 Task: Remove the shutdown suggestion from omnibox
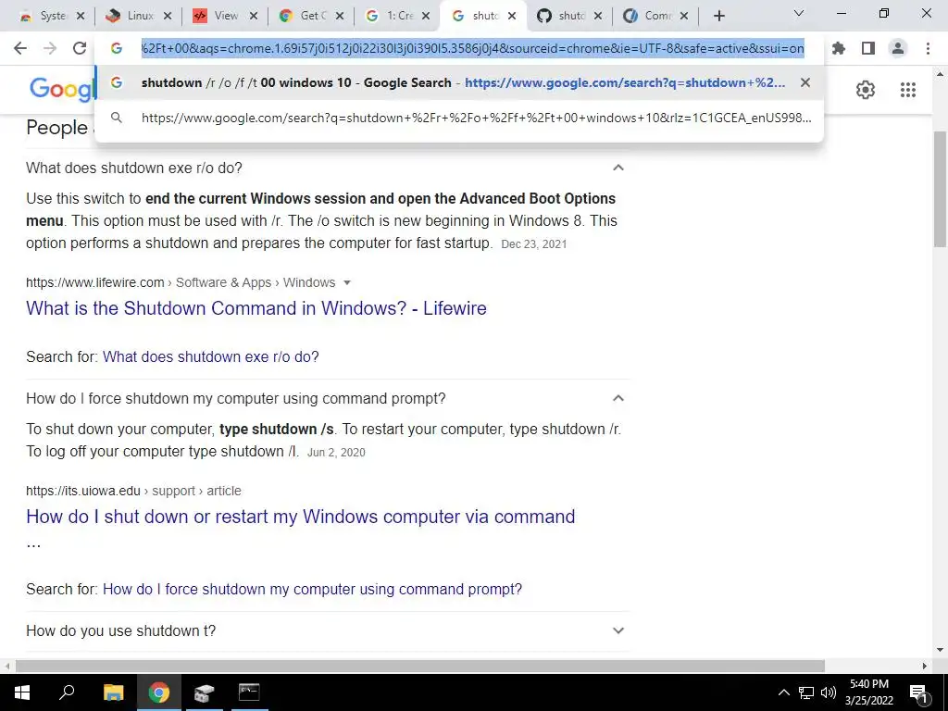pyautogui.click(x=805, y=82)
